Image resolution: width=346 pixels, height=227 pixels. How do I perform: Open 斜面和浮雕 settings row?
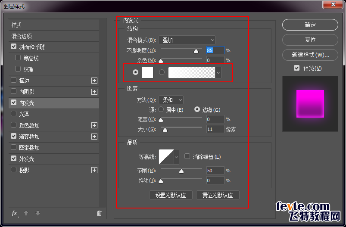tap(54, 47)
